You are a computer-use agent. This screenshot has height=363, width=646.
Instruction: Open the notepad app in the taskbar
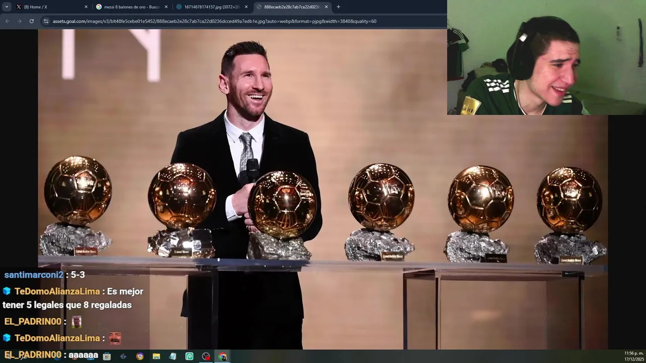point(173,356)
